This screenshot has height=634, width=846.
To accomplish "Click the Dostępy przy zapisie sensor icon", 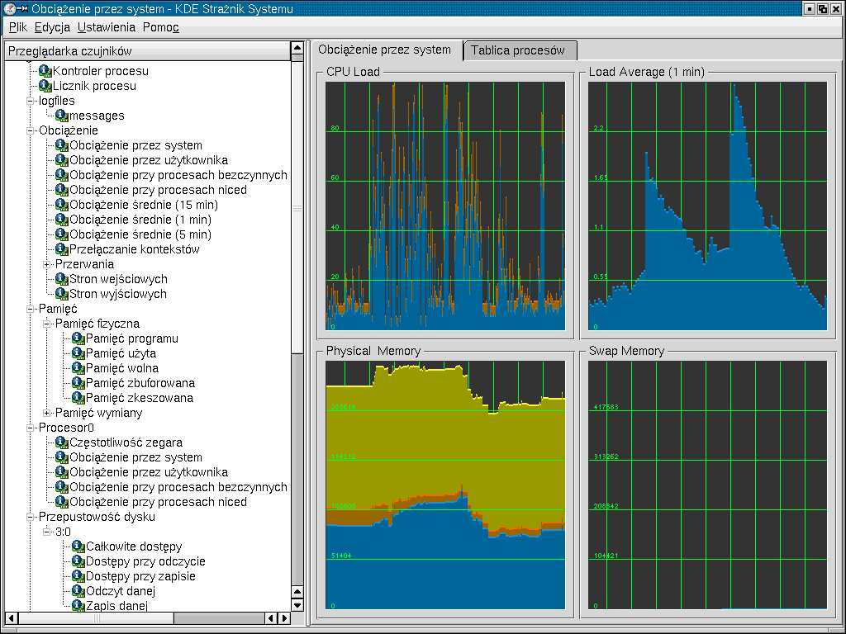I will coord(78,576).
